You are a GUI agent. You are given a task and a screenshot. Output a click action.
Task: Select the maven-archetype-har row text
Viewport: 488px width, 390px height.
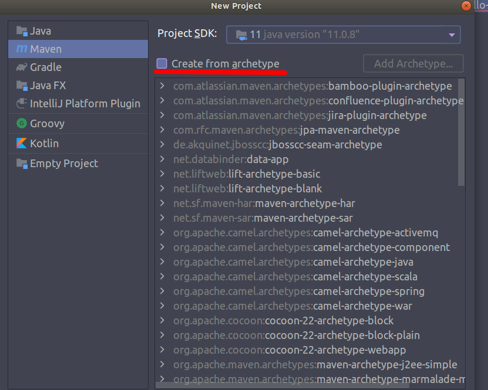[x=264, y=204]
